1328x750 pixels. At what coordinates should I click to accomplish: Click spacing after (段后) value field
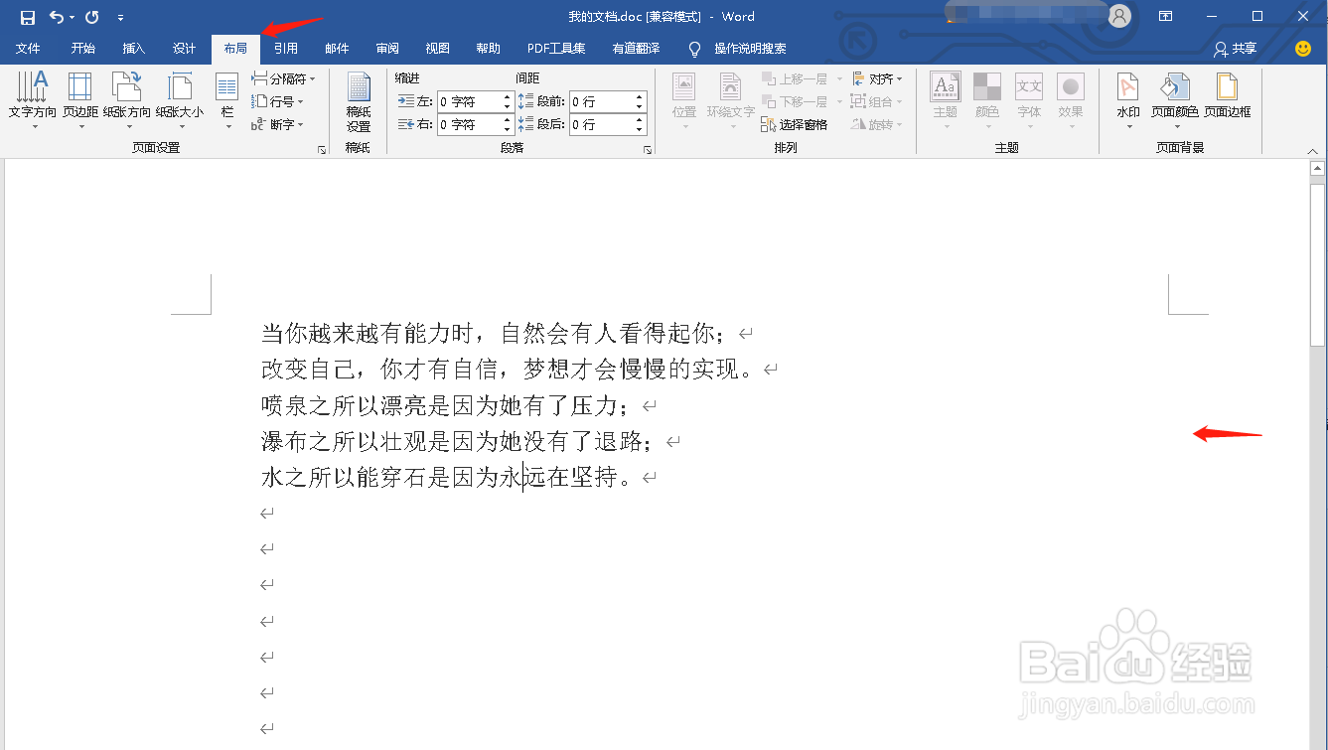point(601,124)
